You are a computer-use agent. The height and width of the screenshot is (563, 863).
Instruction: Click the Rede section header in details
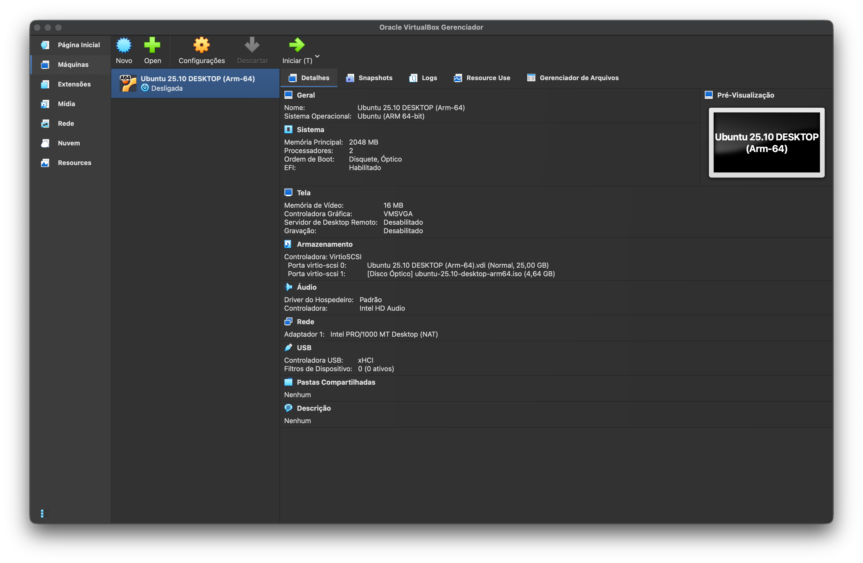305,322
